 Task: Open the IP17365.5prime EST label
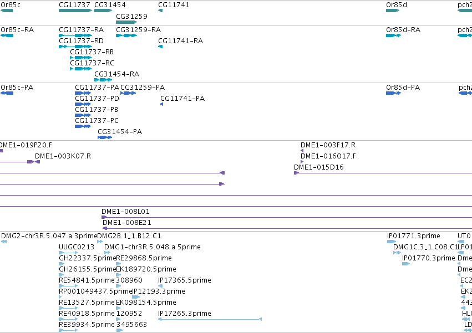point(185,280)
